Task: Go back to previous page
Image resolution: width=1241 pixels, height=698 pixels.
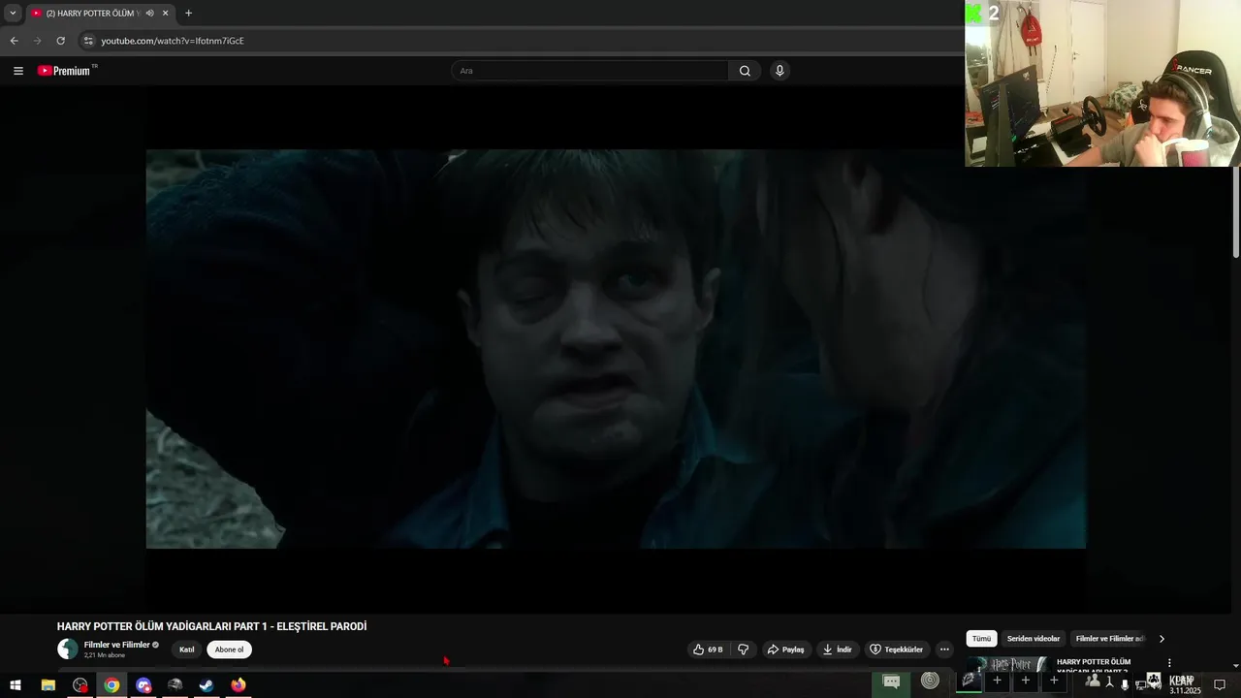Action: tap(14, 41)
